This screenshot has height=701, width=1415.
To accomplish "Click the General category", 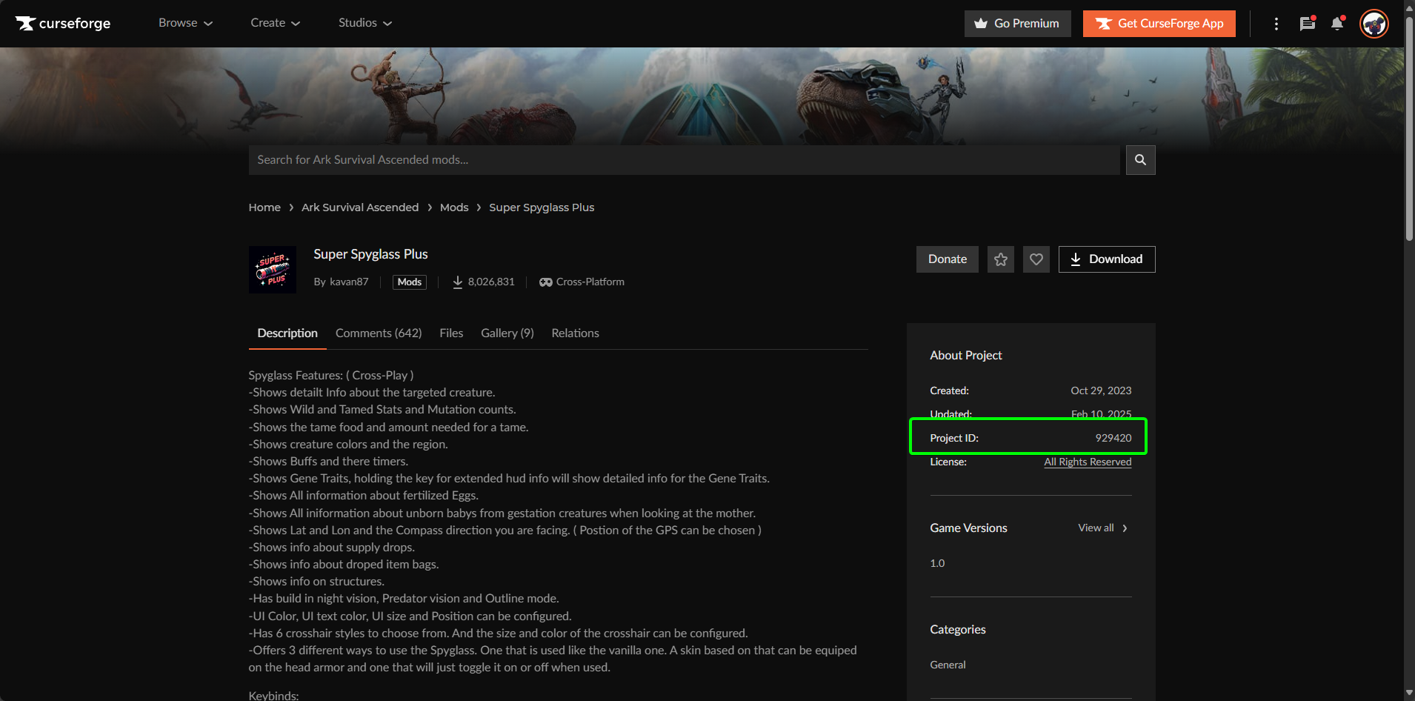I will [x=948, y=665].
